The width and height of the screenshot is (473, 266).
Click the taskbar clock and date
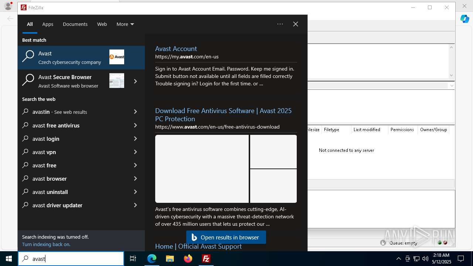441,259
